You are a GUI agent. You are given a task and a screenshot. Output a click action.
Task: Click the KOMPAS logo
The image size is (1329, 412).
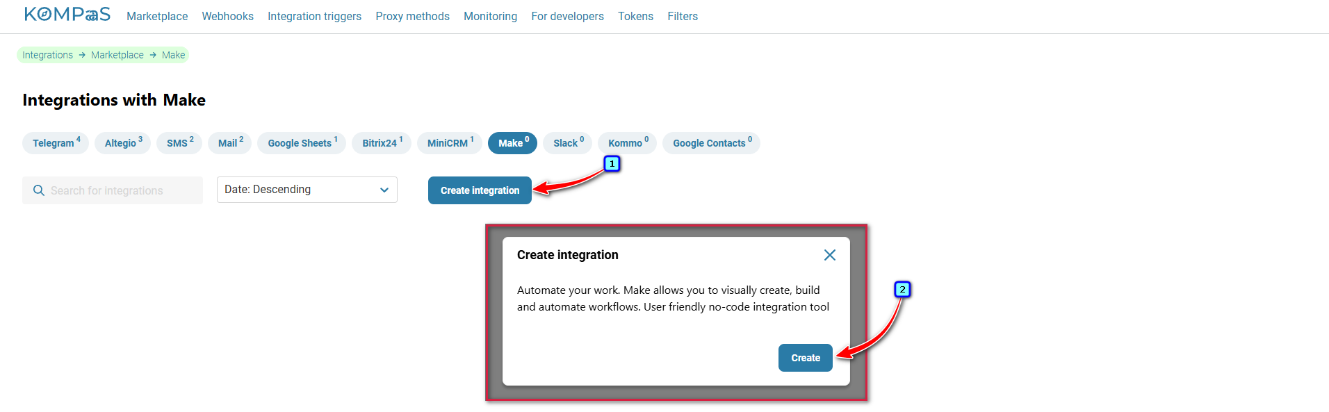tap(67, 15)
